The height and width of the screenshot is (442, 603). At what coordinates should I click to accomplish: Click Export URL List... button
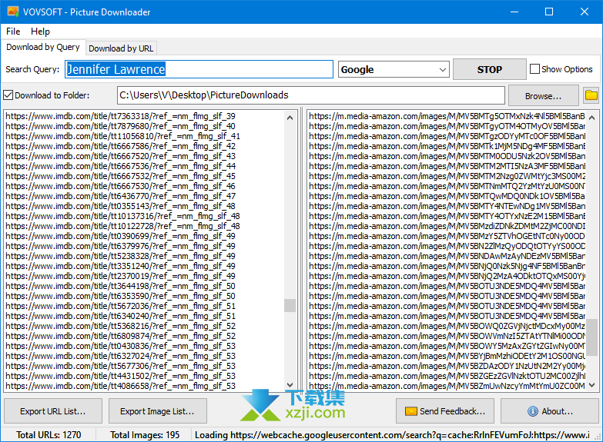coord(53,411)
